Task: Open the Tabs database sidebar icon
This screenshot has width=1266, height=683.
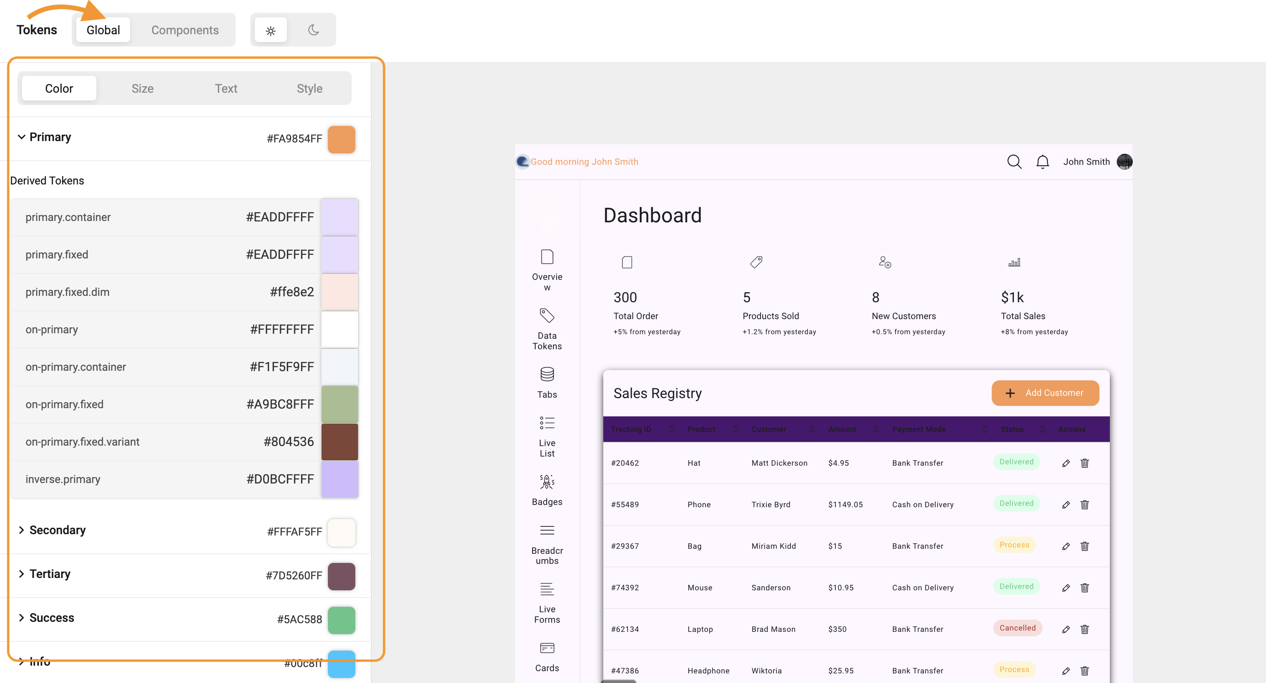Action: [547, 374]
